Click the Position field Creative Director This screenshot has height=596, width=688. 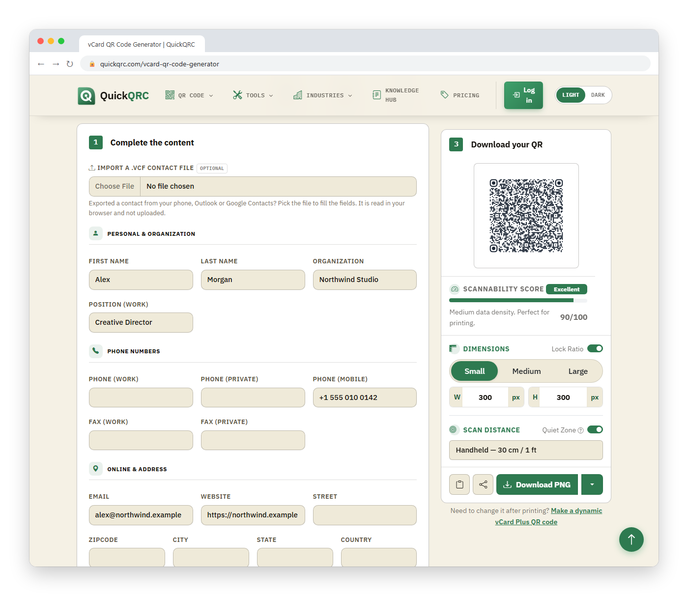point(141,322)
